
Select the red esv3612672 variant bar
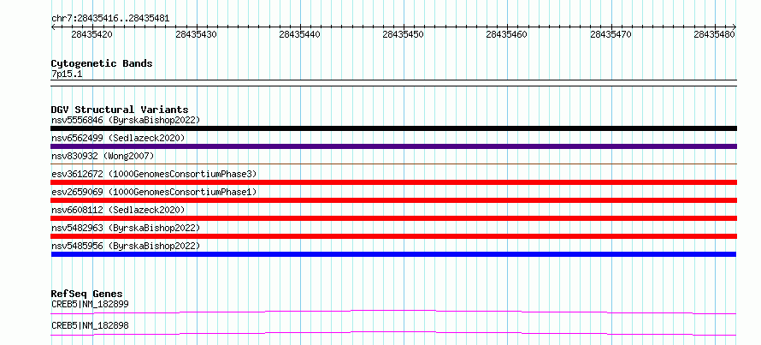pos(393,182)
